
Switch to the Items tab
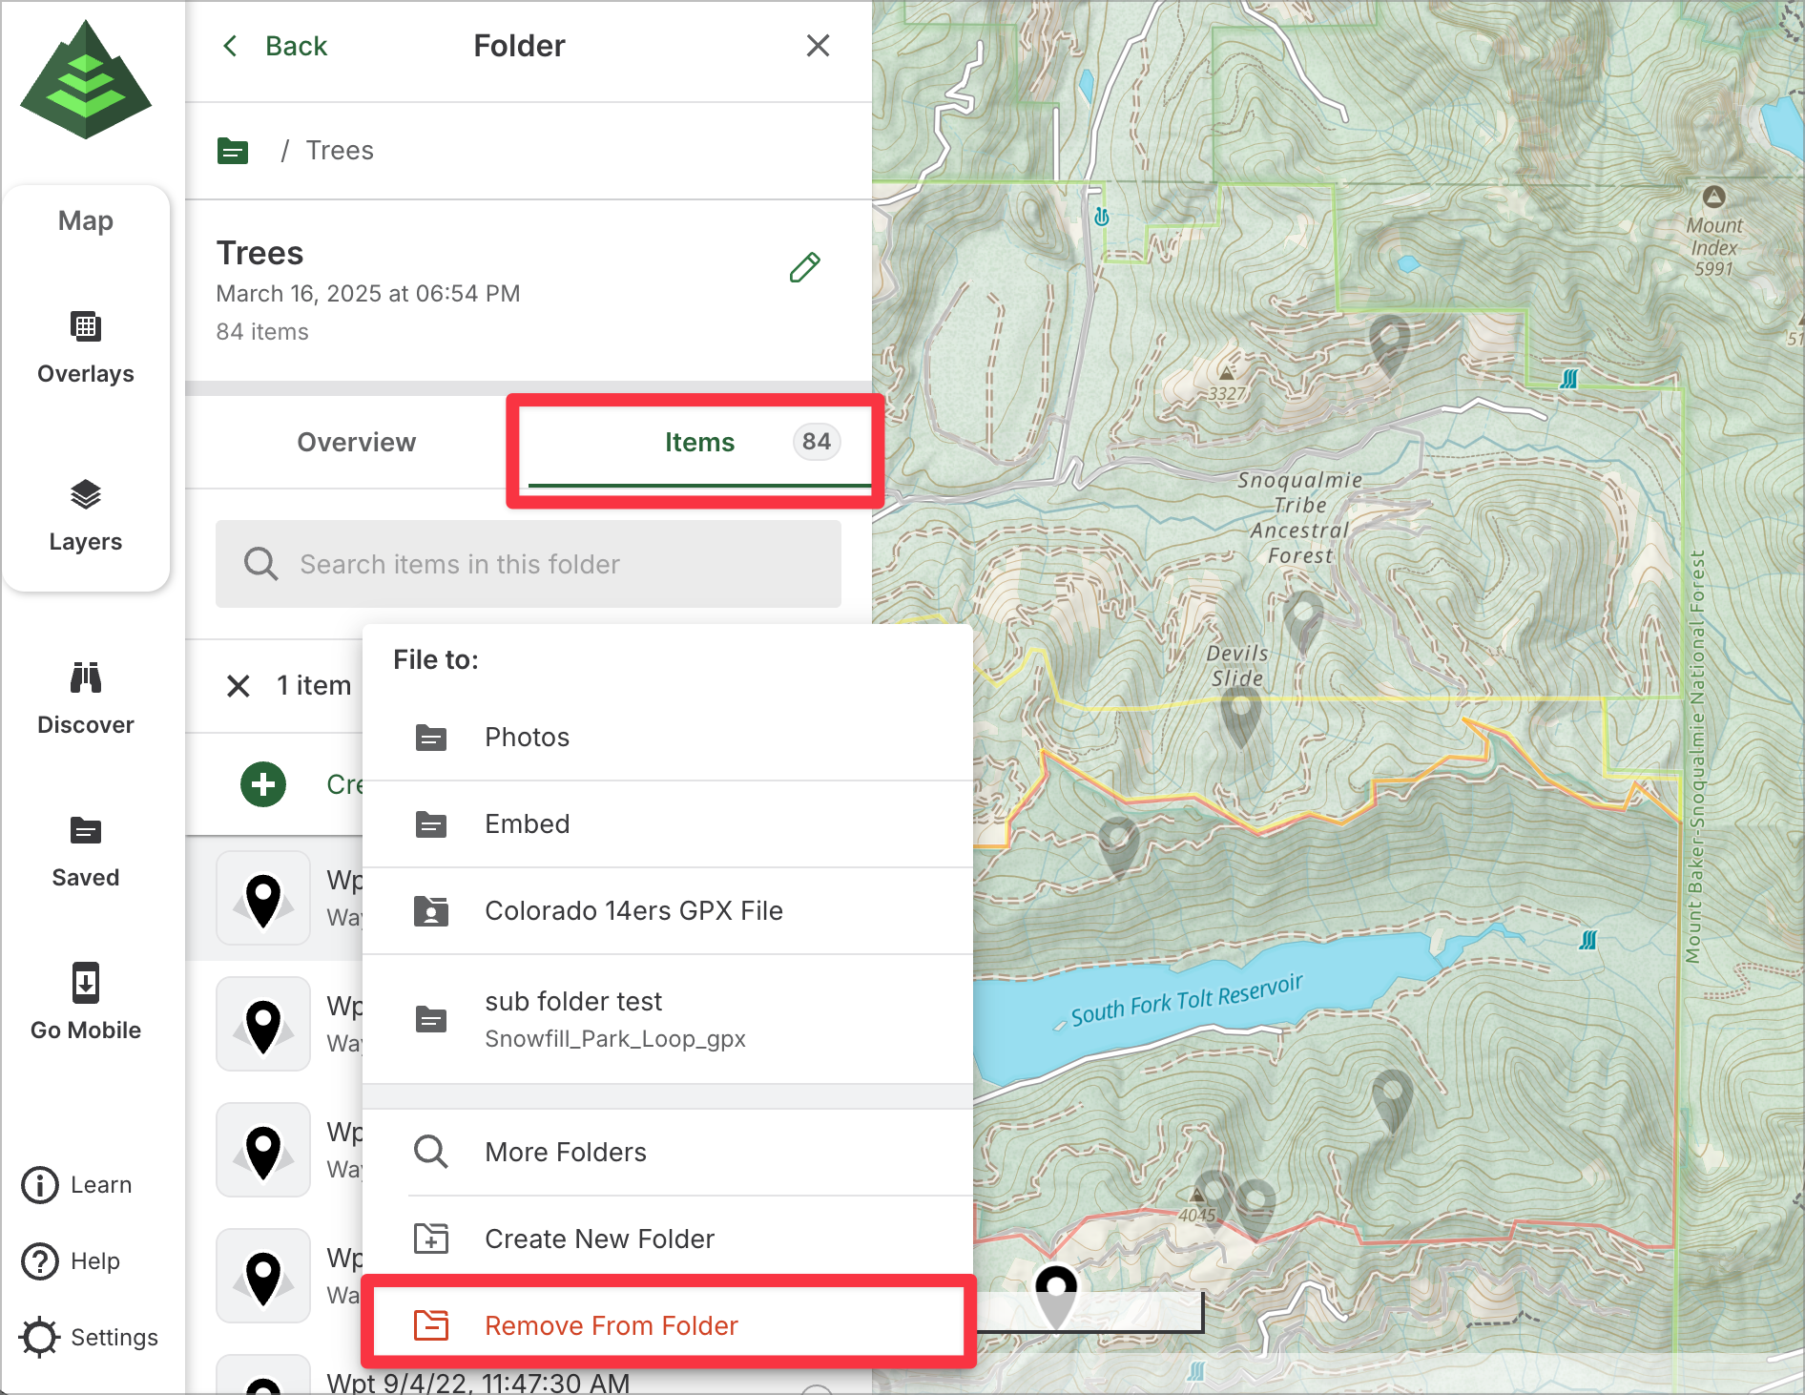point(699,443)
